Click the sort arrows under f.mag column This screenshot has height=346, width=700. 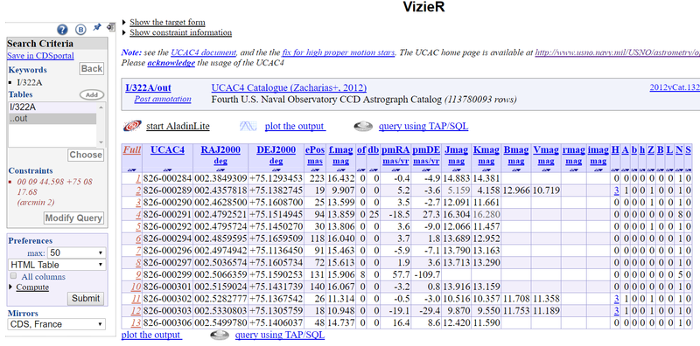coord(341,170)
